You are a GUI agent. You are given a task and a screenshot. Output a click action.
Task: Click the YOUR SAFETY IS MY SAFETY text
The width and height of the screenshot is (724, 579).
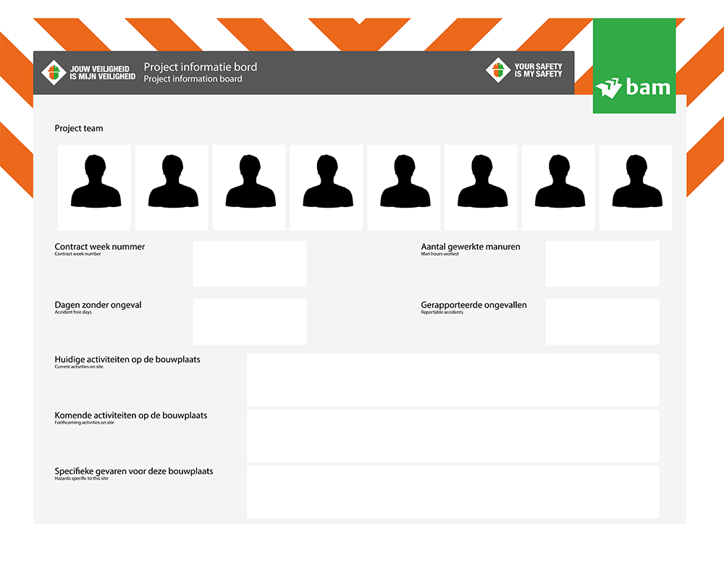tap(538, 70)
